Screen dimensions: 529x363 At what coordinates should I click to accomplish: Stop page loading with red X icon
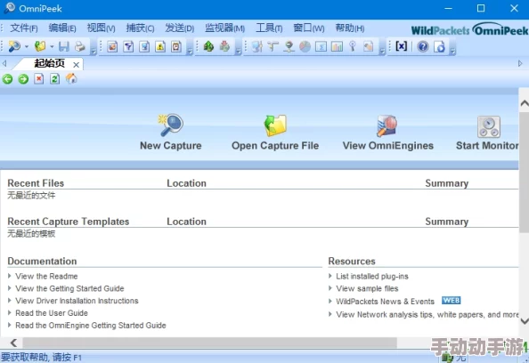pyautogui.click(x=39, y=79)
